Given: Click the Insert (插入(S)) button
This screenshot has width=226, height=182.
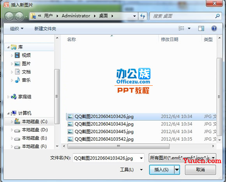Looking at the screenshot, I should click(x=162, y=170).
